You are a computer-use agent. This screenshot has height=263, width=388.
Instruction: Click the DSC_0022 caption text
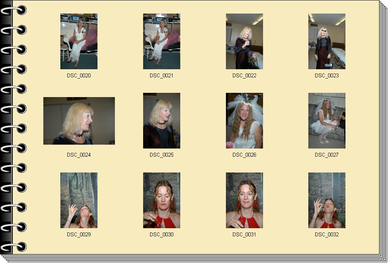(244, 75)
